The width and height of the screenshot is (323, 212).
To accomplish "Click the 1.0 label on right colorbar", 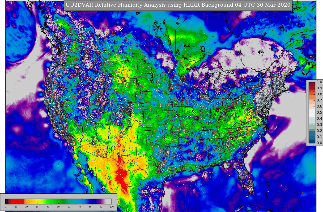I will (x=319, y=82).
